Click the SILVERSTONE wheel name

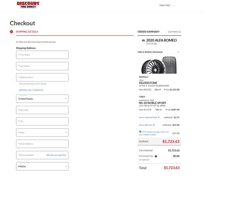coord(148,83)
